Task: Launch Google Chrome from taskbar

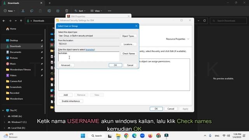Action: (126, 136)
